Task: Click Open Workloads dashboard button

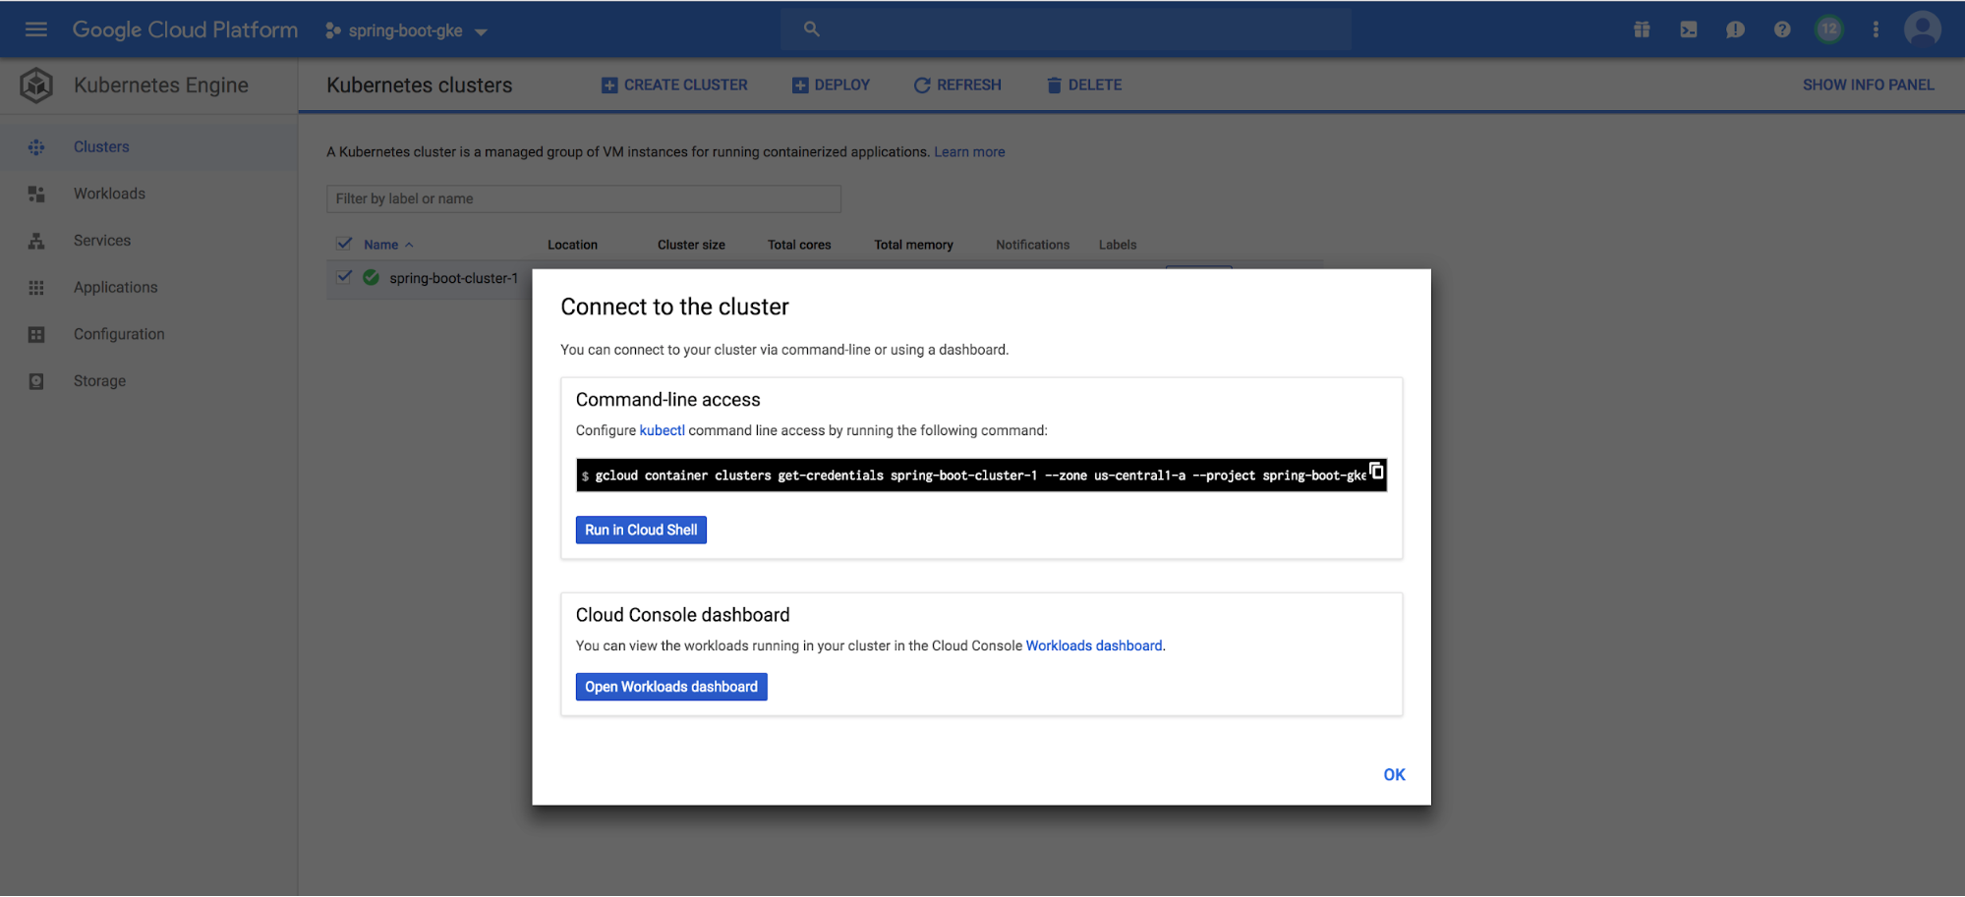Action: (x=671, y=687)
